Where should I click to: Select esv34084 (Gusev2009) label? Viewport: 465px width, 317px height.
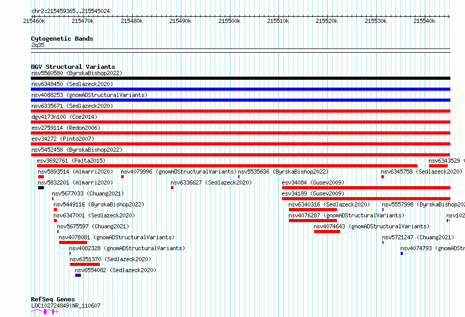[x=313, y=182]
